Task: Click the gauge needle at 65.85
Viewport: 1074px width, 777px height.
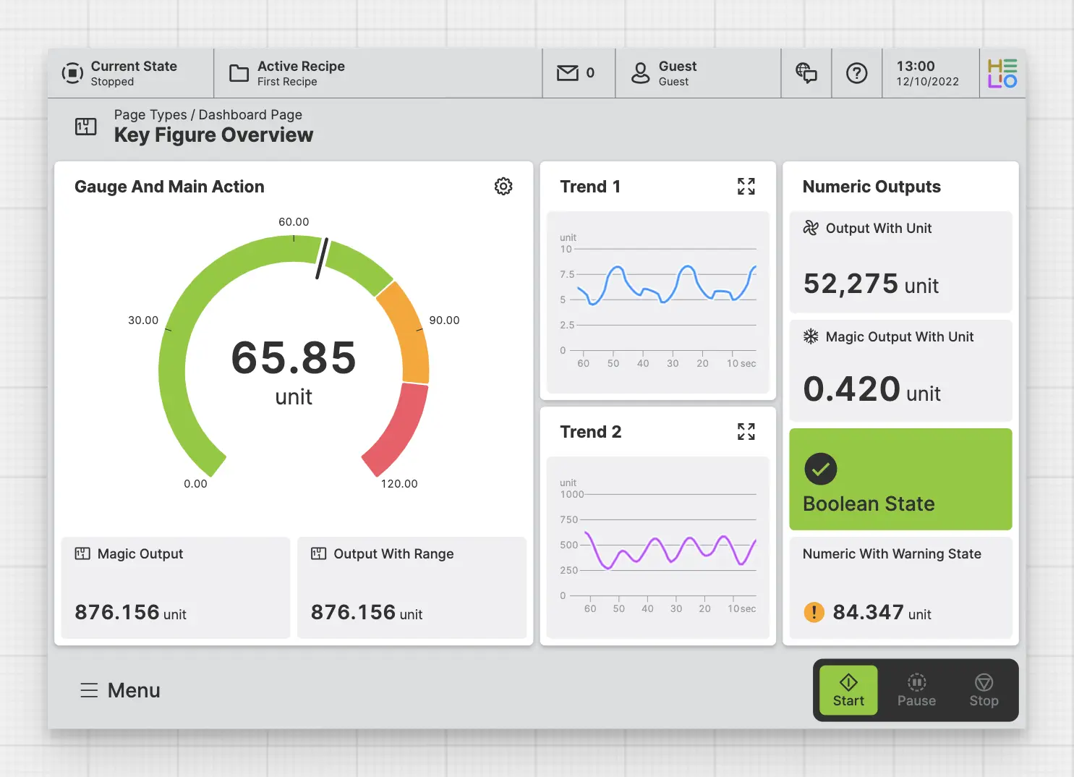Action: click(x=322, y=258)
